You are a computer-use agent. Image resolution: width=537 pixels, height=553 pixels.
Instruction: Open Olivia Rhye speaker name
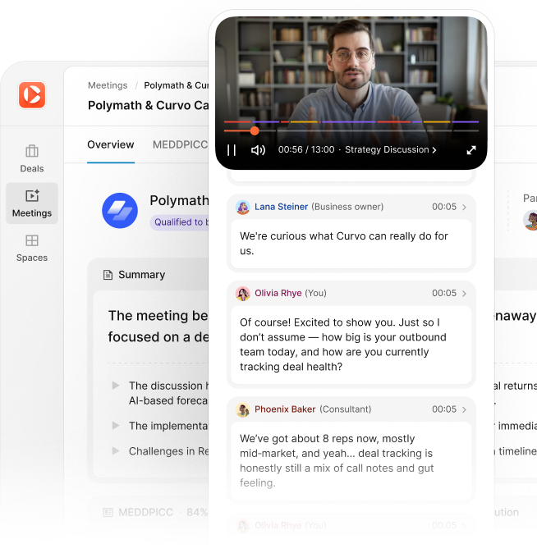278,293
